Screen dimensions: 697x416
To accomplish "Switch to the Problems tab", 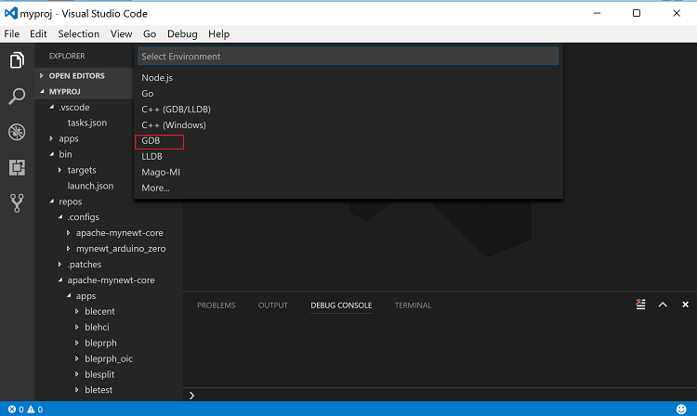I will pyautogui.click(x=217, y=305).
